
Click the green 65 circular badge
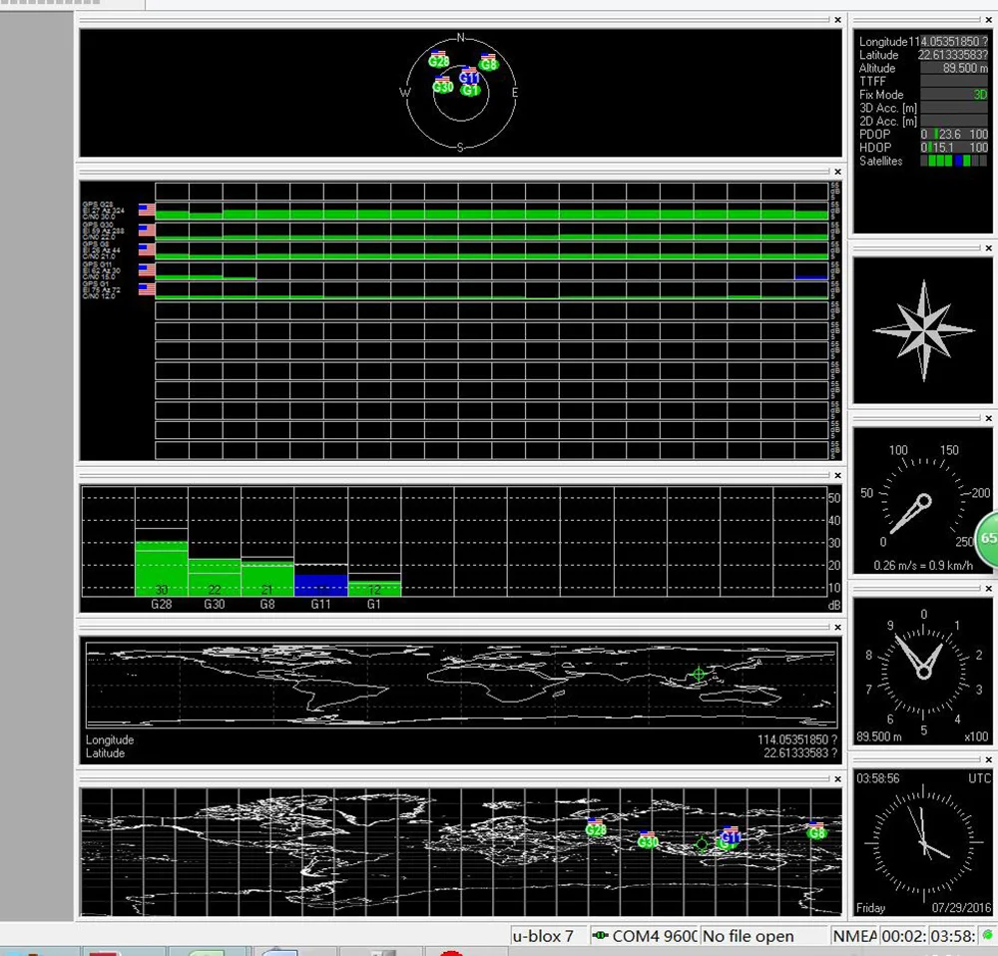[987, 538]
